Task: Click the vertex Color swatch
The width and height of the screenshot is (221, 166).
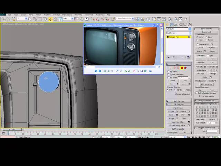Action: click(212, 131)
